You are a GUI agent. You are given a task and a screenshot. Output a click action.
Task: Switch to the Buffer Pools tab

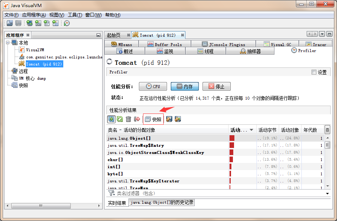(165, 44)
